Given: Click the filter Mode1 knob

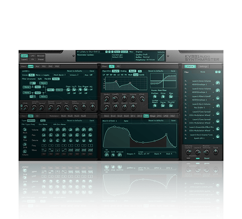Looking at the screenshot, I should point(106,98).
